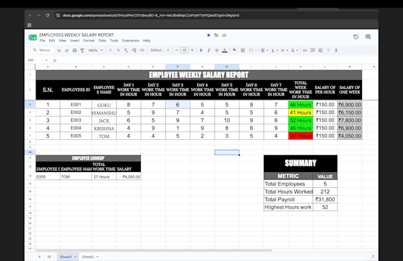
Task: Expand the text rotation dropdown
Action: click(x=297, y=50)
